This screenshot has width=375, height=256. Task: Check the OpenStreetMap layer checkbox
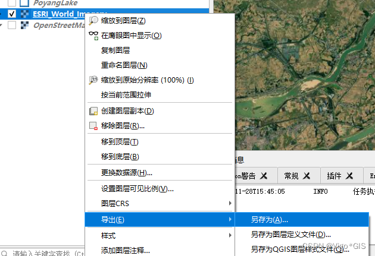12,25
